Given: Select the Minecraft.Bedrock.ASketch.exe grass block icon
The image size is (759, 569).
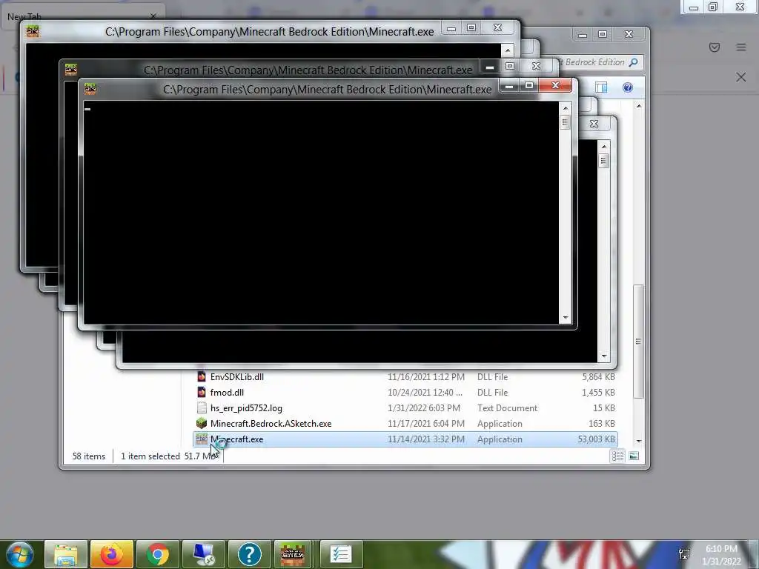Looking at the screenshot, I should pyautogui.click(x=202, y=423).
